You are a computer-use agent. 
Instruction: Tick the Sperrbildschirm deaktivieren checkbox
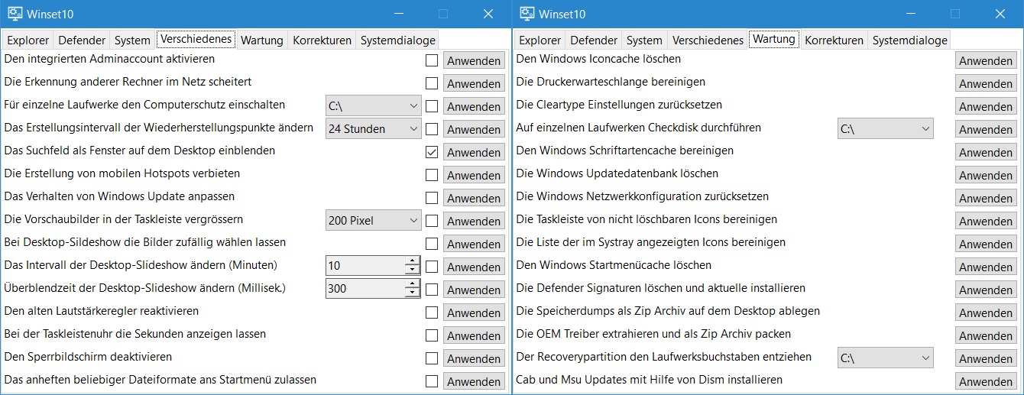coord(432,358)
